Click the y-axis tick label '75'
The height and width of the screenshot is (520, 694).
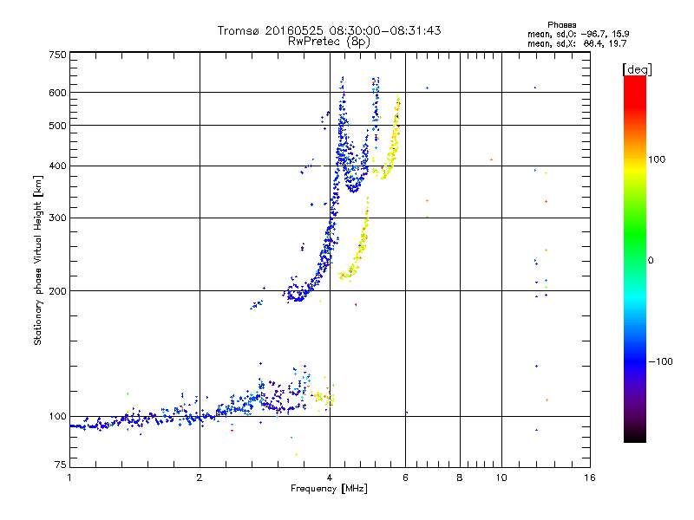click(x=61, y=465)
